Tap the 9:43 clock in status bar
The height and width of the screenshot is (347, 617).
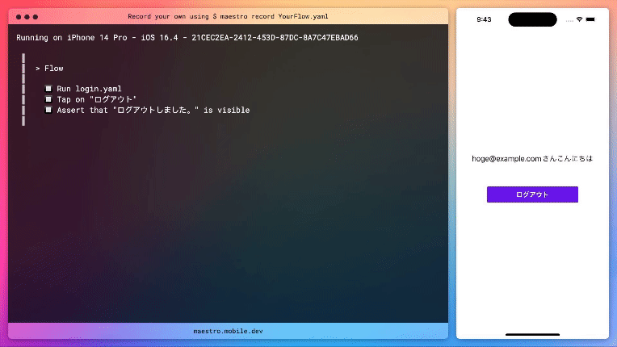pos(484,19)
